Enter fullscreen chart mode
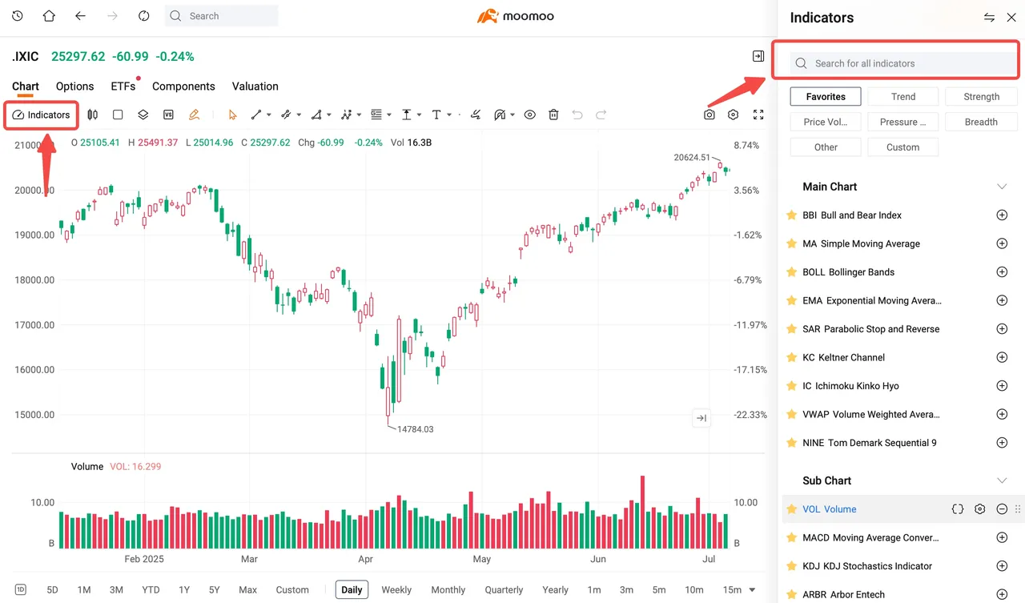Viewport: 1025px width, 603px height. pos(758,115)
